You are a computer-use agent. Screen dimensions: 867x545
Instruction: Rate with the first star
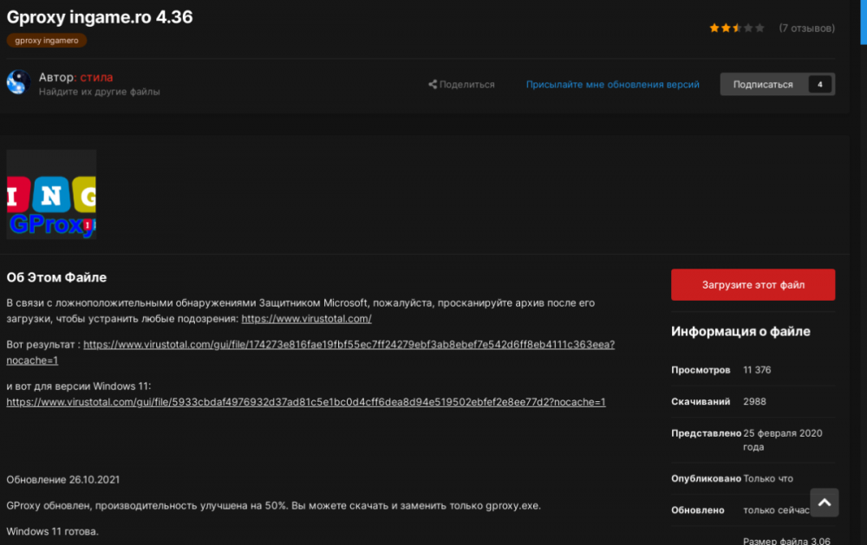tap(714, 29)
